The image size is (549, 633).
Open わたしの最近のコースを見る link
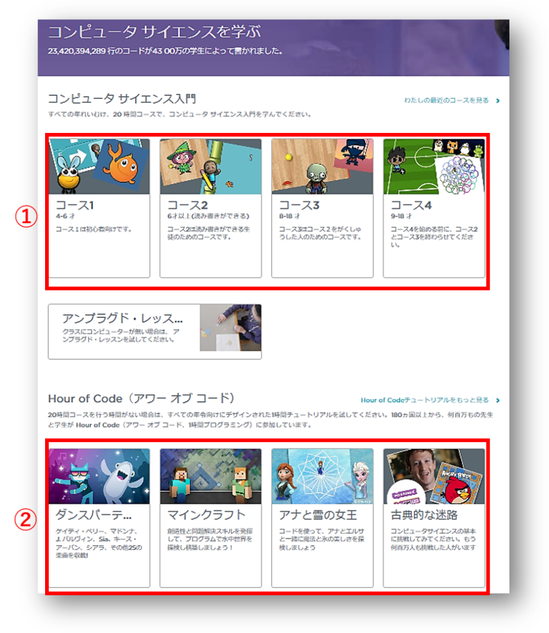click(x=446, y=100)
